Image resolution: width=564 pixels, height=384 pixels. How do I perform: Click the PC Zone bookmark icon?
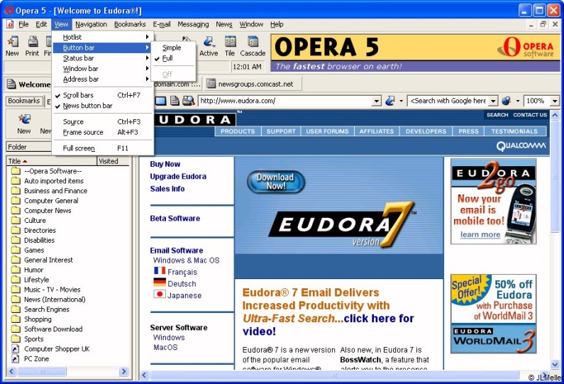(x=16, y=358)
